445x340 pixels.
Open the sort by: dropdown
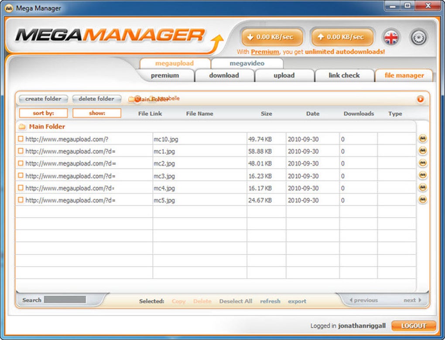[x=43, y=113]
